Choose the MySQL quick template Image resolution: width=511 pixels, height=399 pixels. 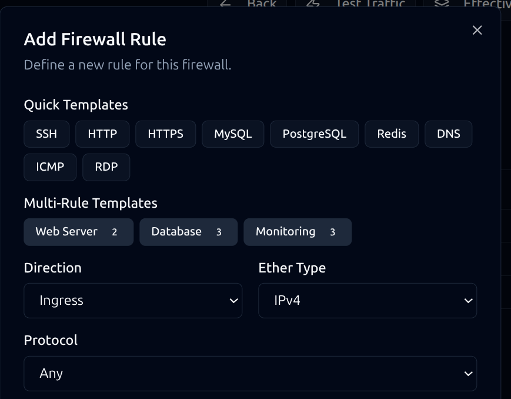233,134
